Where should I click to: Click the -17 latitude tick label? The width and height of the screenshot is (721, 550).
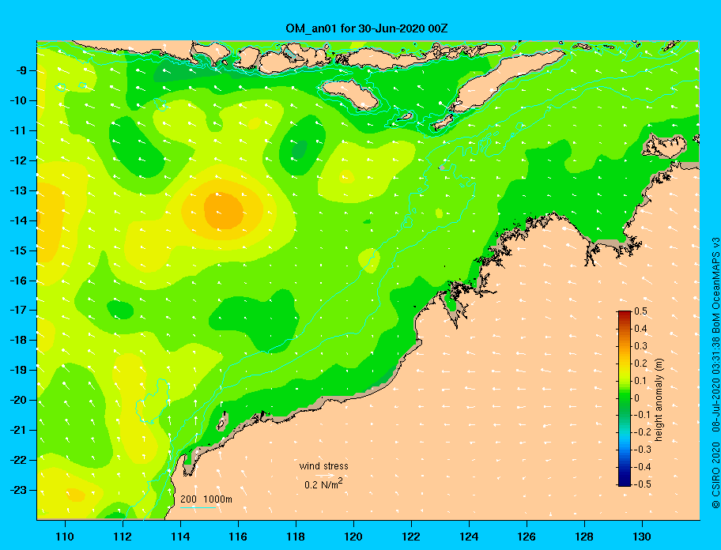(x=19, y=310)
